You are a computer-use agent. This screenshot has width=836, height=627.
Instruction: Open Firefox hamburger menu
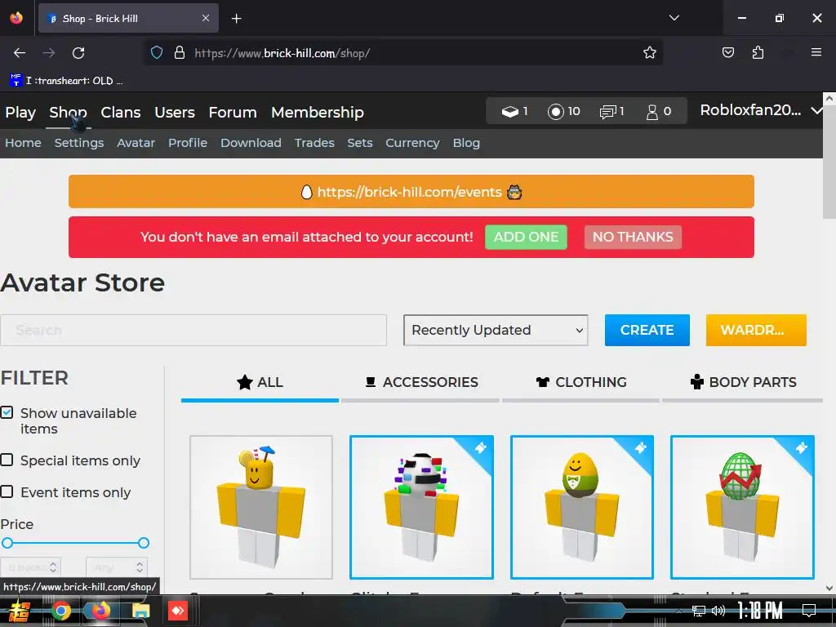click(816, 52)
